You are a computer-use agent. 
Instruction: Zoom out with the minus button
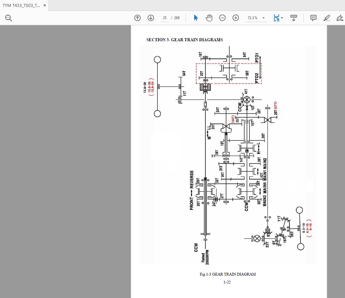(222, 18)
